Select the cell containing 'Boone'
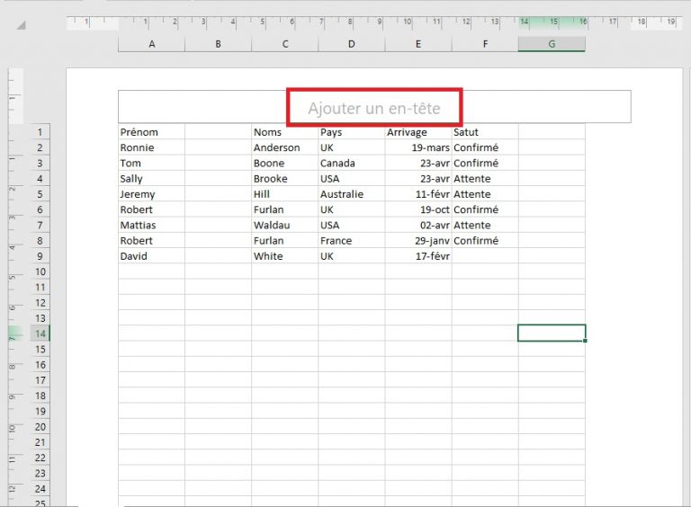Viewport: 691px width, 507px height. (x=285, y=164)
